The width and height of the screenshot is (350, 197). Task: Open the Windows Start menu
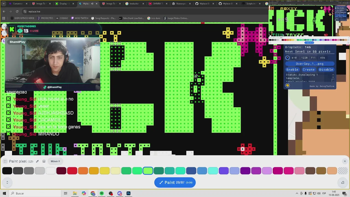(x=4, y=193)
